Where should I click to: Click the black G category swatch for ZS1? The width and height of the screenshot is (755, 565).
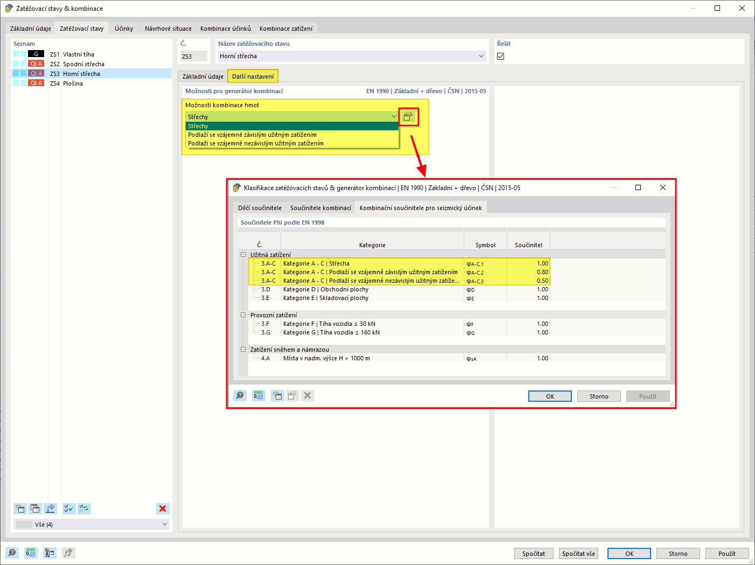point(36,54)
